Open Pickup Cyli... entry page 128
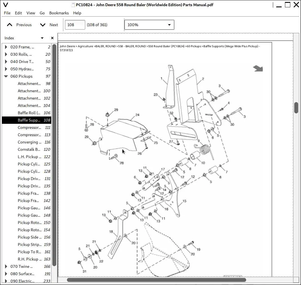This screenshot has width=301, height=285. tap(26, 171)
